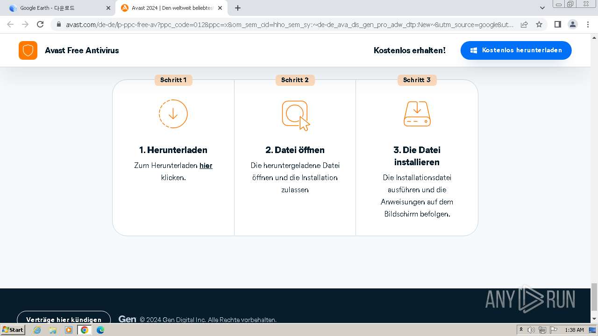Click the page vertical scrollbar thumb
Screen dimensions: 598x336
click(x=594, y=296)
